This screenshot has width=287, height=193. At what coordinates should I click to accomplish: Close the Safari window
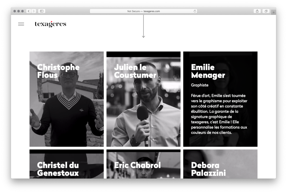[x=15, y=11]
